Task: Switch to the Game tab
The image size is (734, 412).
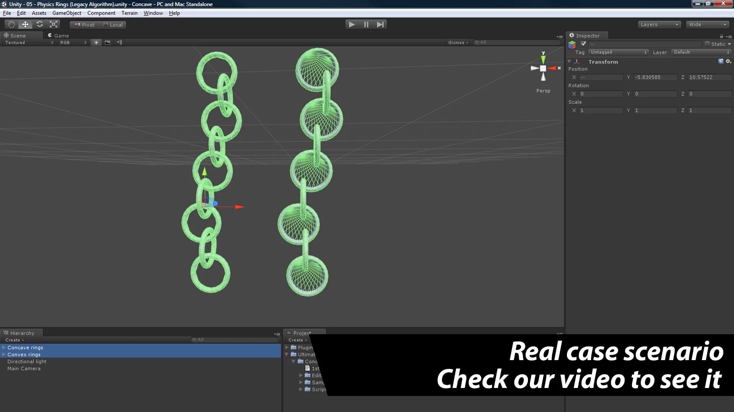Action: (58, 35)
